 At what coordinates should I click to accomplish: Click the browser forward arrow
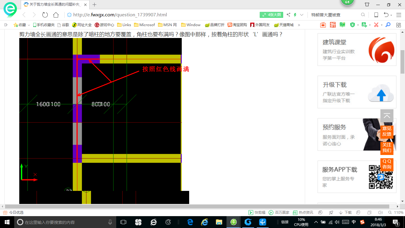[x=34, y=15]
